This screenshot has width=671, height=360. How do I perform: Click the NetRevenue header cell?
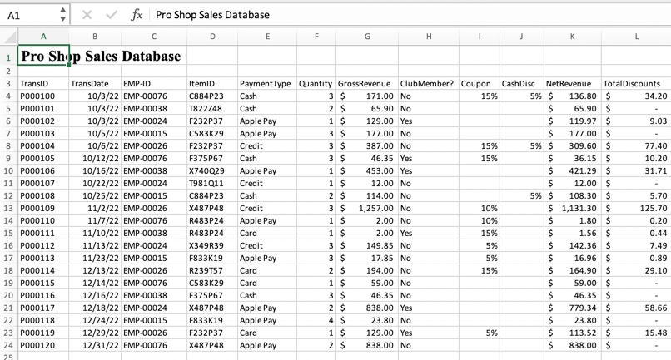[573, 84]
